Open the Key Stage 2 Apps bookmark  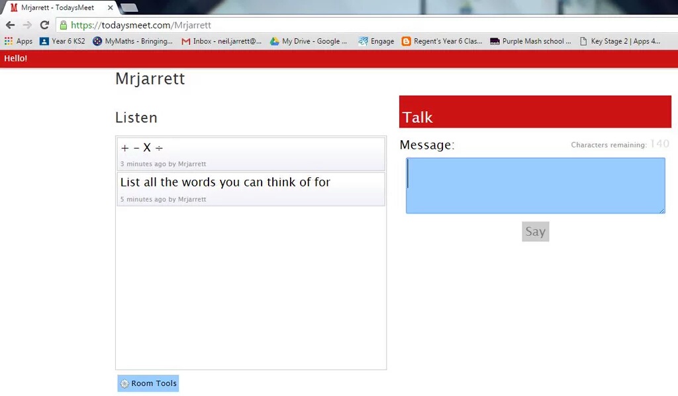click(x=620, y=41)
